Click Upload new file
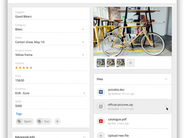The image size is (184, 138). [118, 136]
